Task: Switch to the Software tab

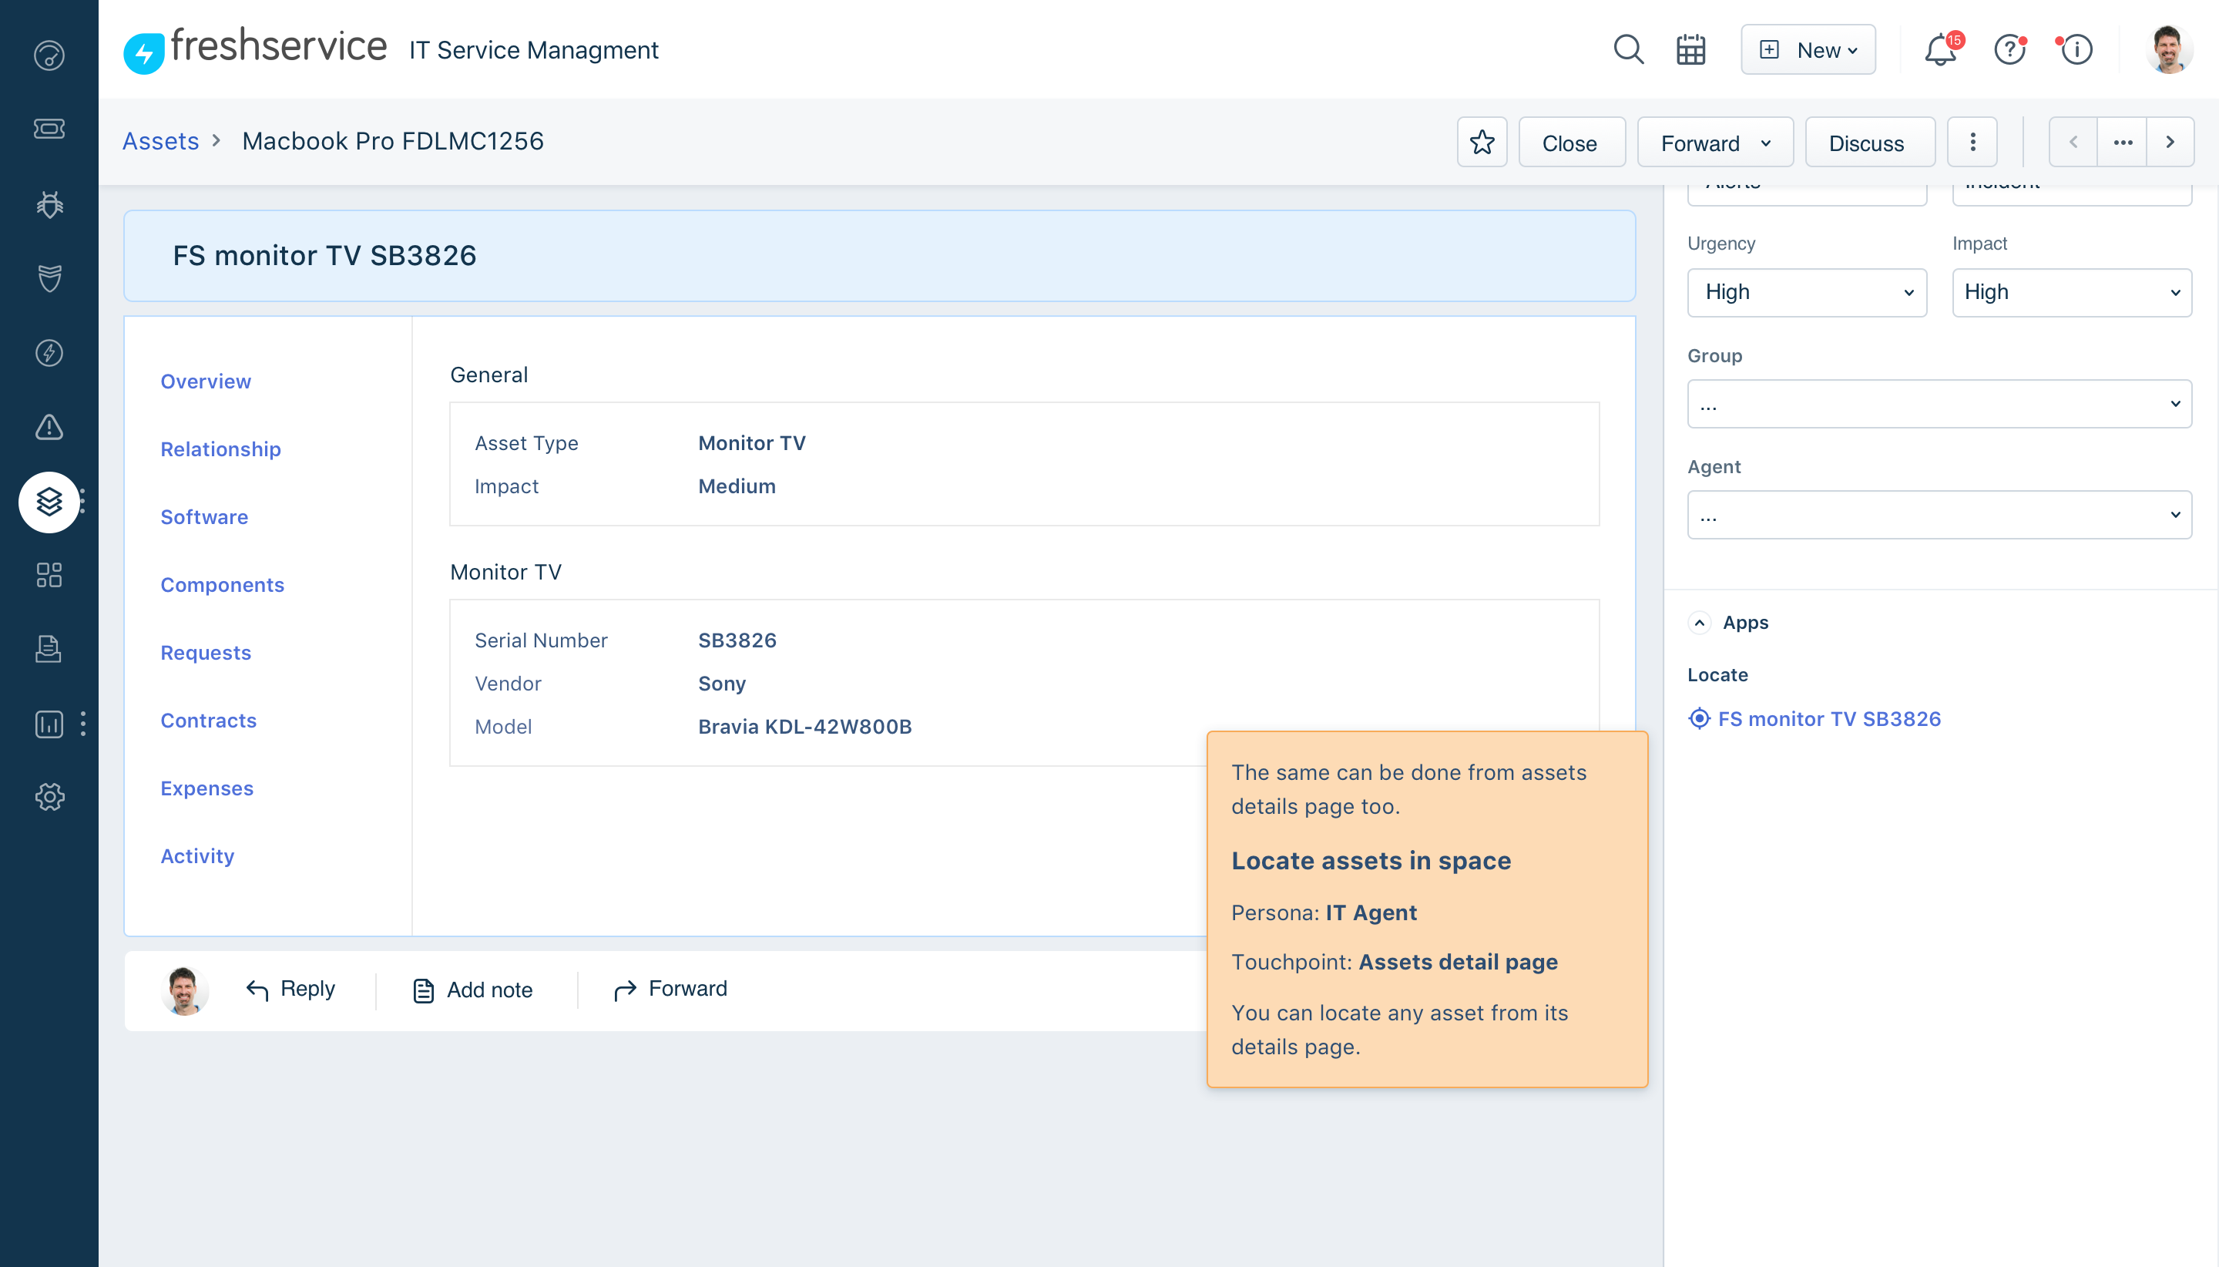Action: (x=203, y=516)
